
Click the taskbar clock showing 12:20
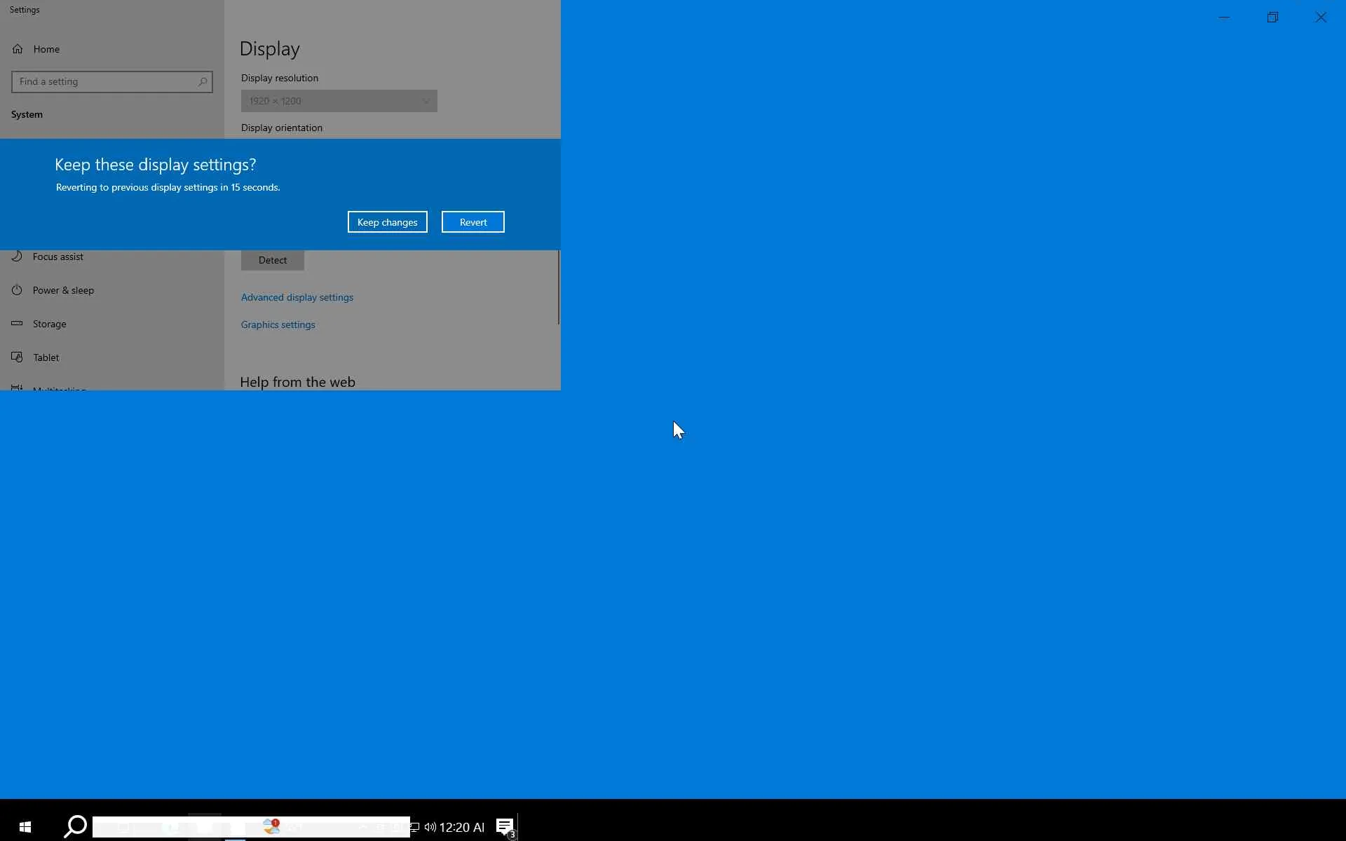point(461,827)
